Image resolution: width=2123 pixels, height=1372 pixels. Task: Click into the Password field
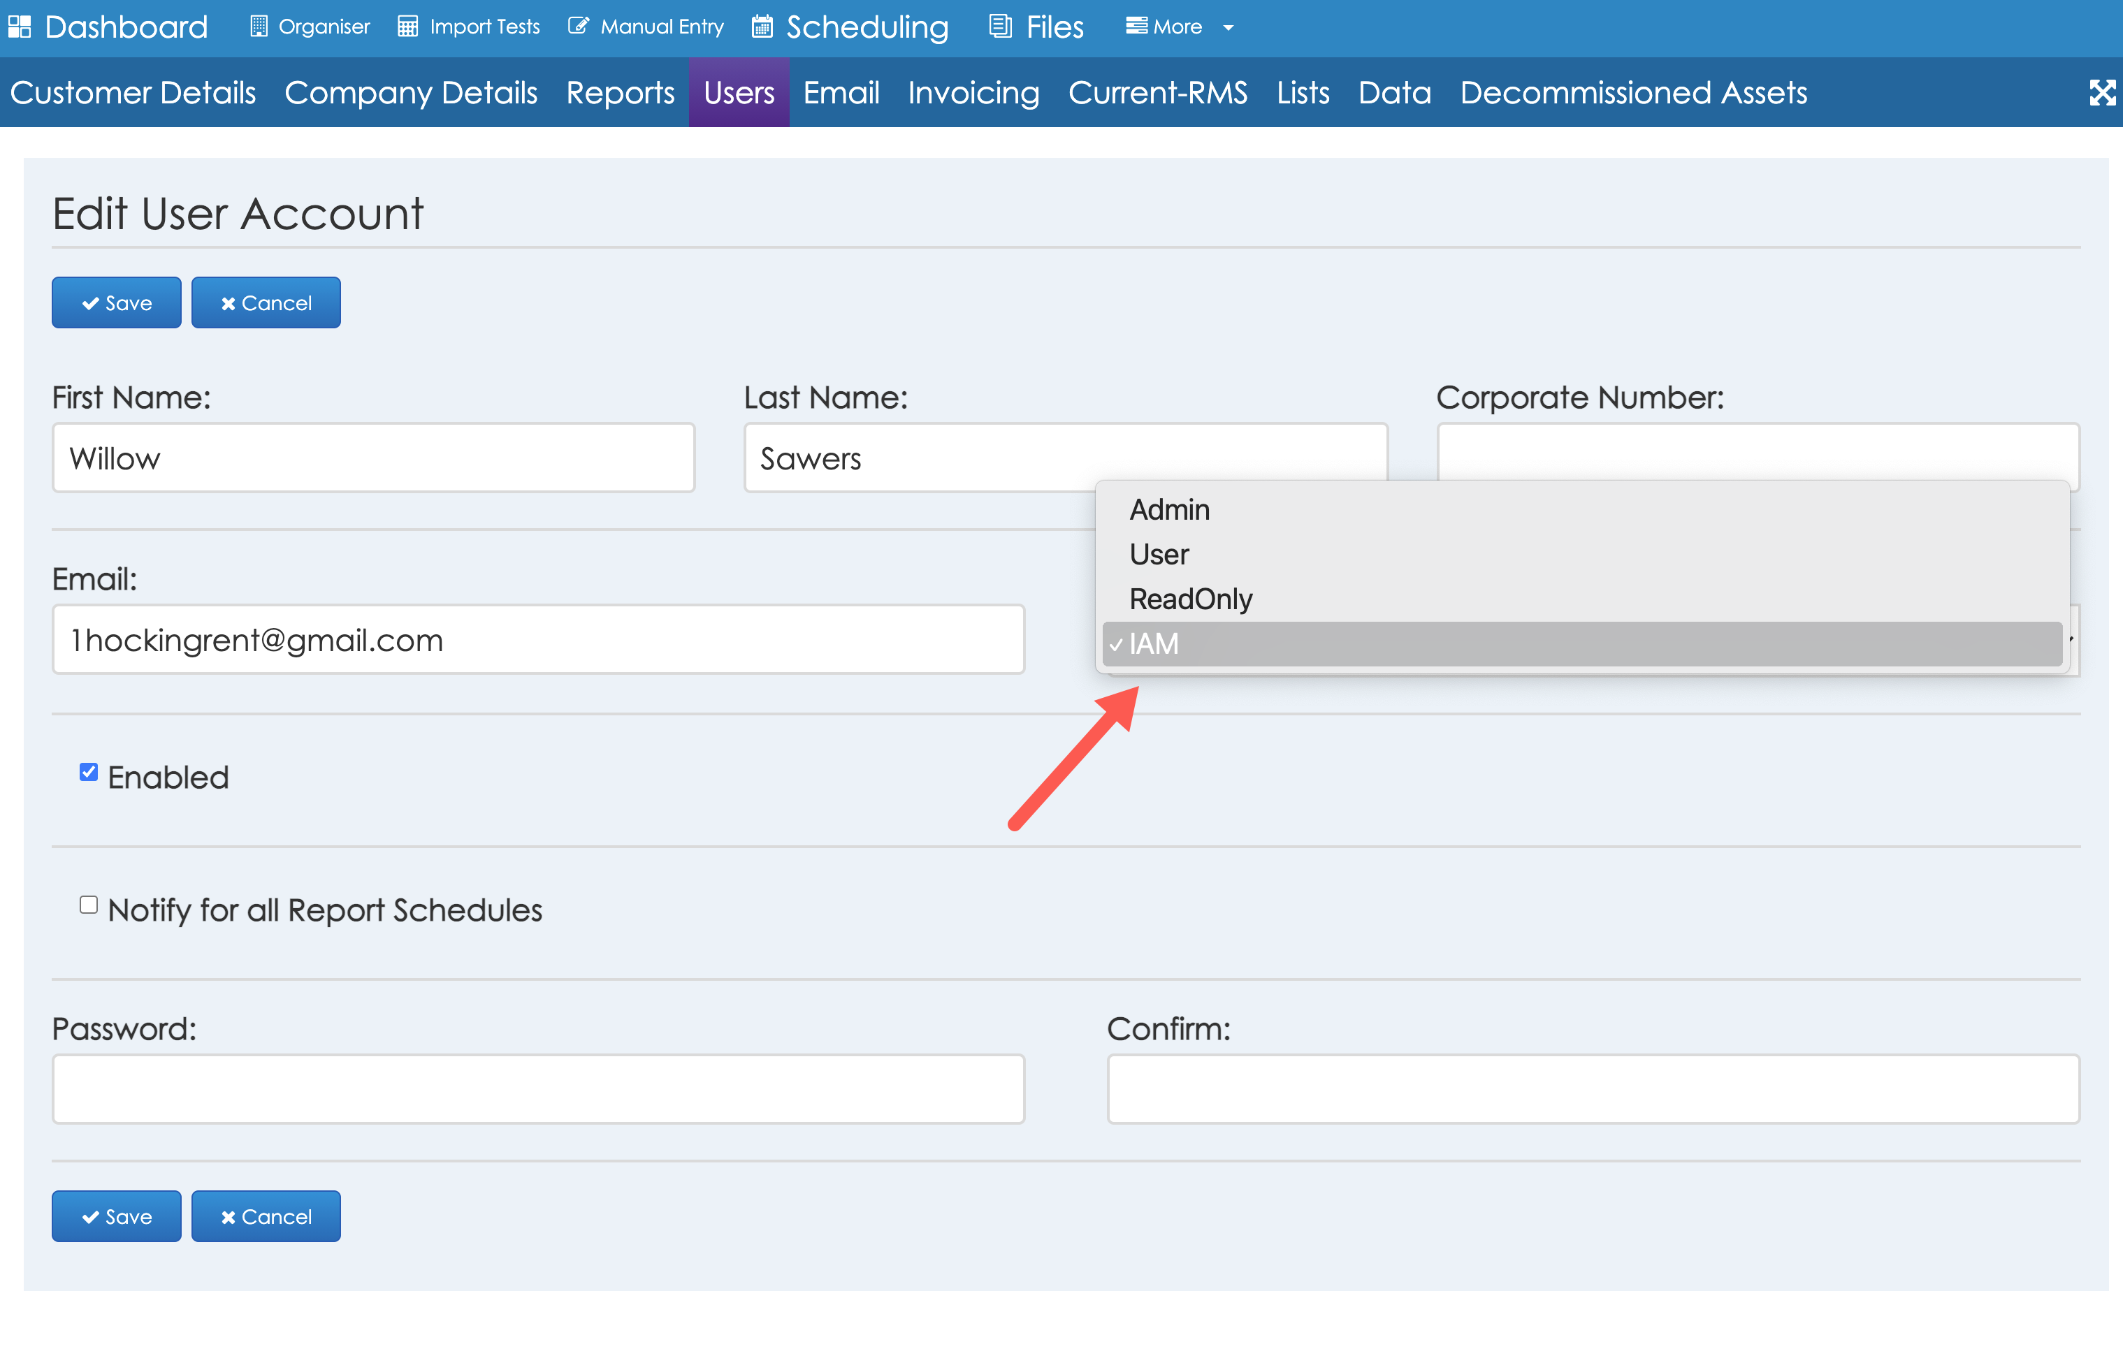click(x=538, y=1088)
